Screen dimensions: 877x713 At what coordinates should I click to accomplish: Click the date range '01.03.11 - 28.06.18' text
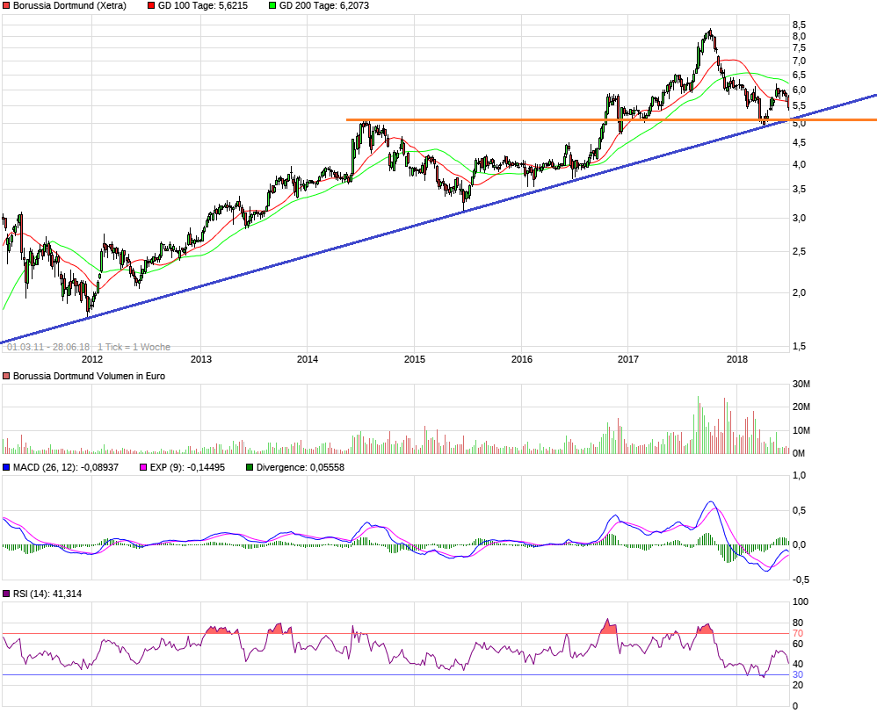click(x=48, y=347)
